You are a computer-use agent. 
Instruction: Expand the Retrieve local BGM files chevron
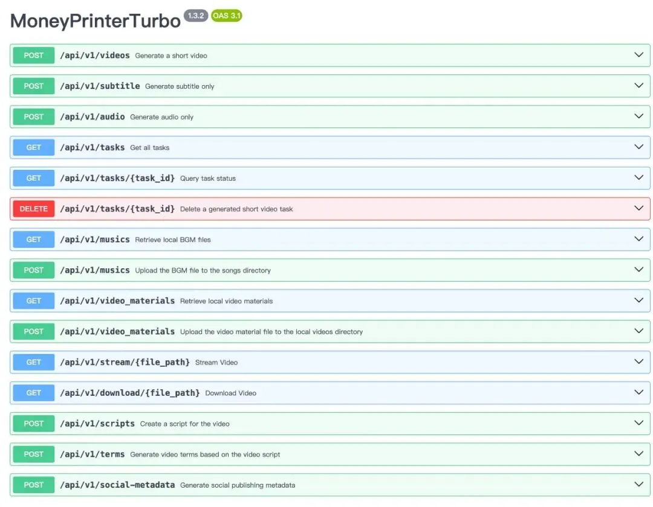[638, 239]
